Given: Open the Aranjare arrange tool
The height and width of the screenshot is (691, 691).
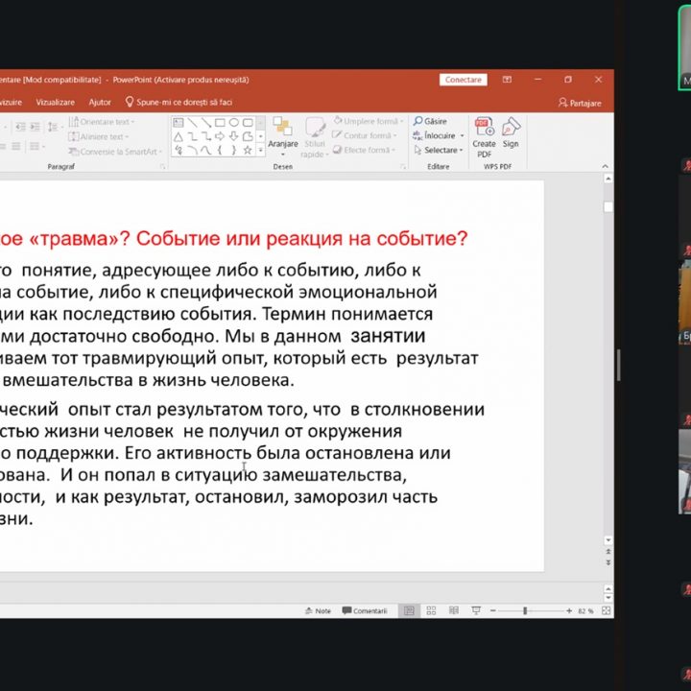Looking at the screenshot, I should [283, 132].
